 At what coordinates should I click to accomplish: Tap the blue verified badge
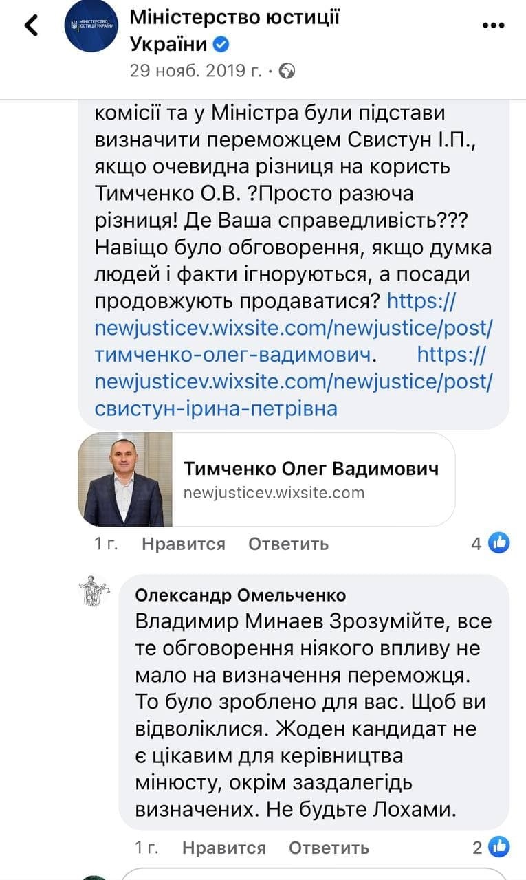pyautogui.click(x=221, y=45)
